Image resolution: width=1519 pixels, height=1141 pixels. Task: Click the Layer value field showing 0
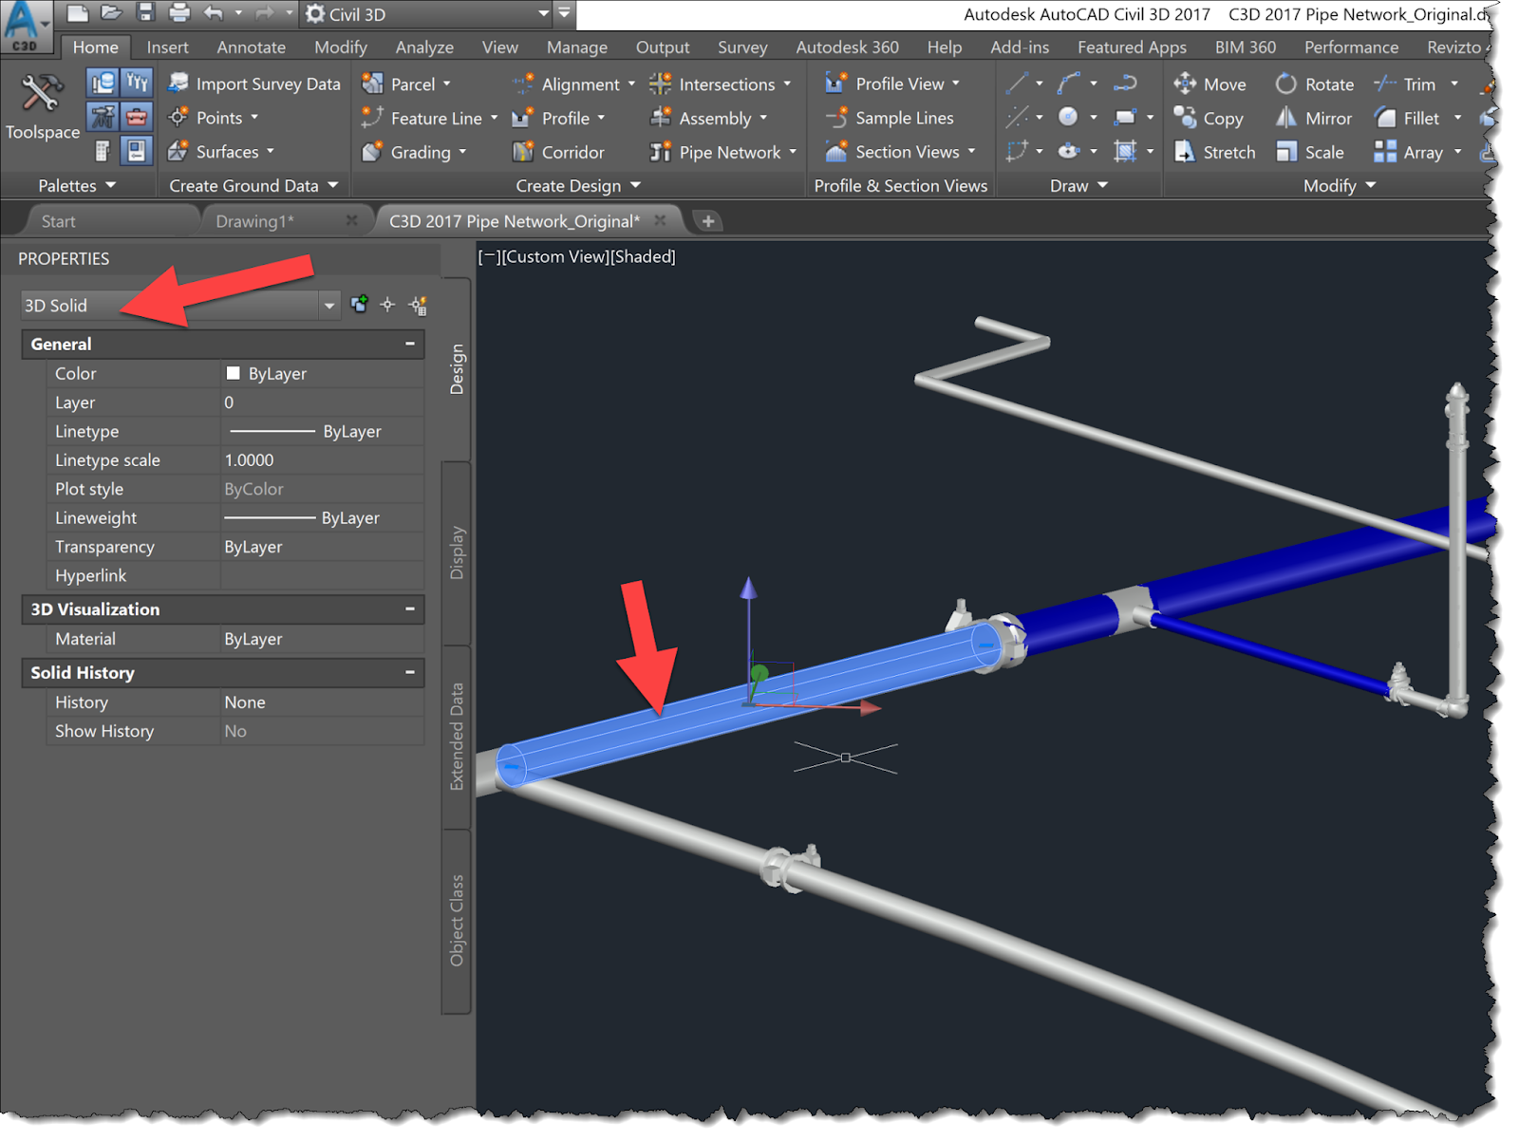(322, 402)
